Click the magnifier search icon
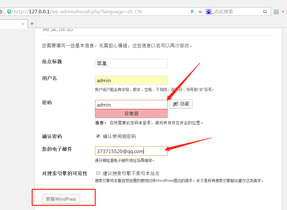The height and width of the screenshot is (210, 287). 265,12
